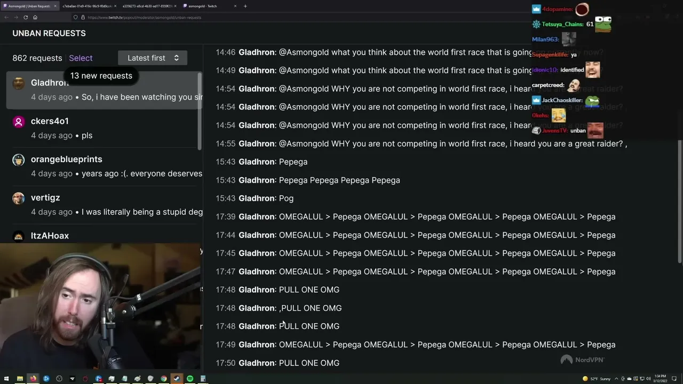Screen dimensions: 683x384
Task: Switch to the c7eba8ae browser tab
Action: tap(89, 6)
